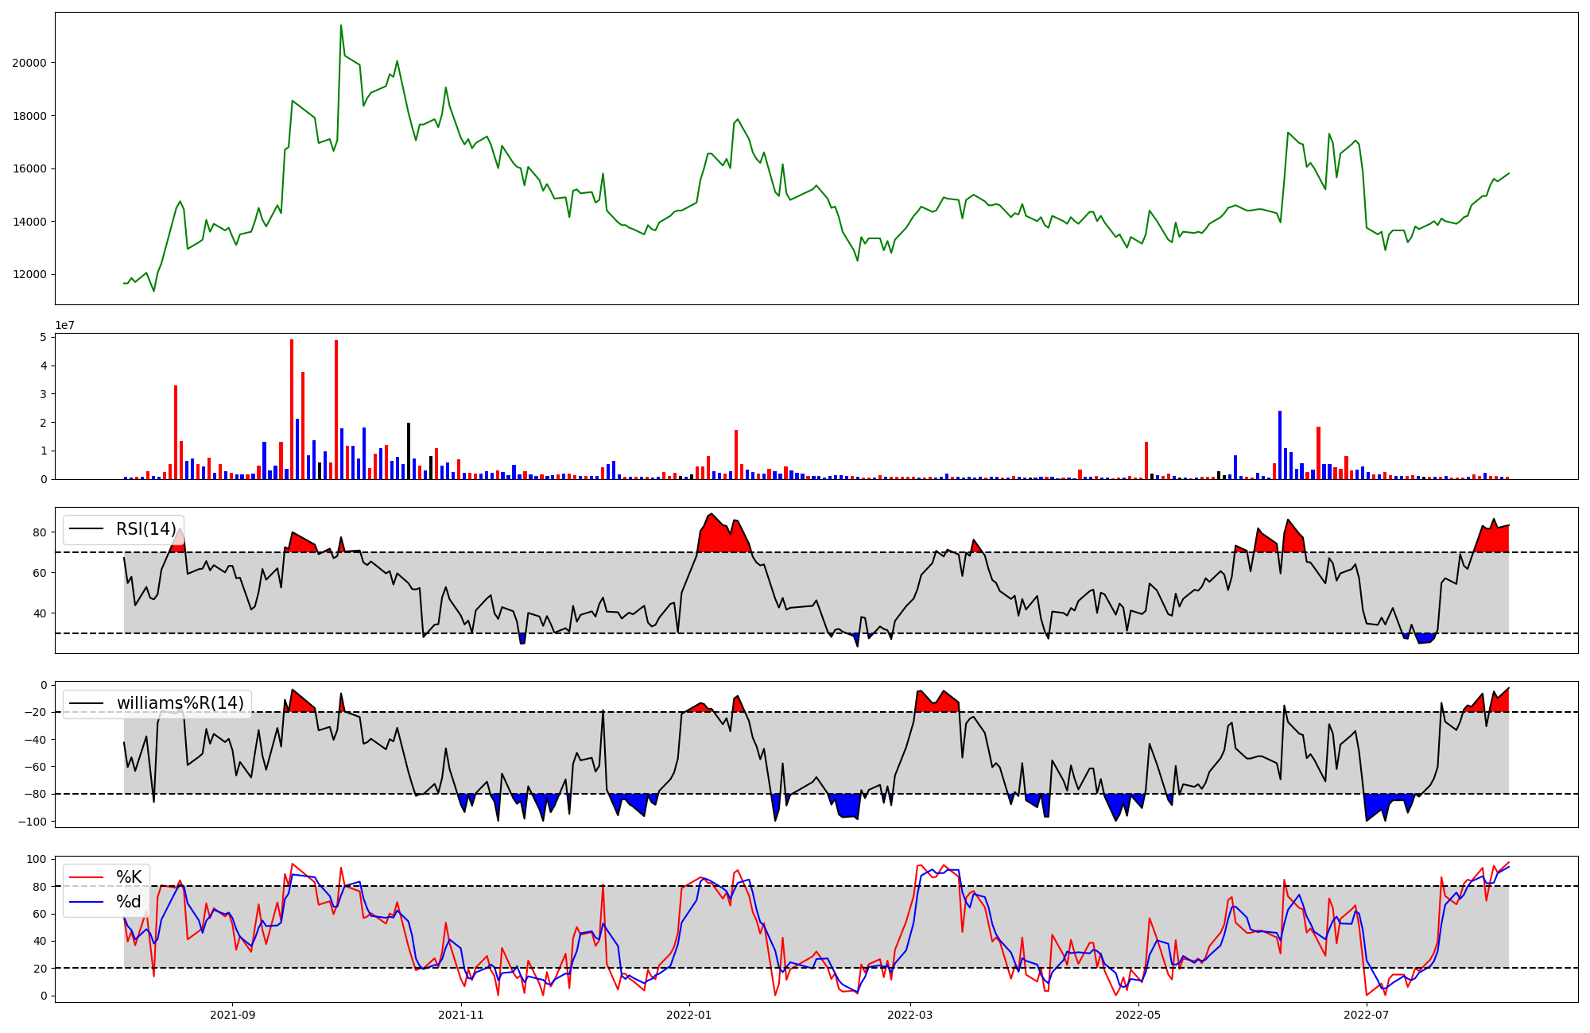Click the tallest blue volume bar in 2022-06
The height and width of the screenshot is (1033, 1590).
pyautogui.click(x=1280, y=445)
